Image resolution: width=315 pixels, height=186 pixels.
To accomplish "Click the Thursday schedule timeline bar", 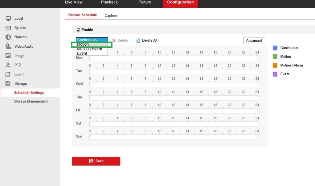I will point(174,98).
